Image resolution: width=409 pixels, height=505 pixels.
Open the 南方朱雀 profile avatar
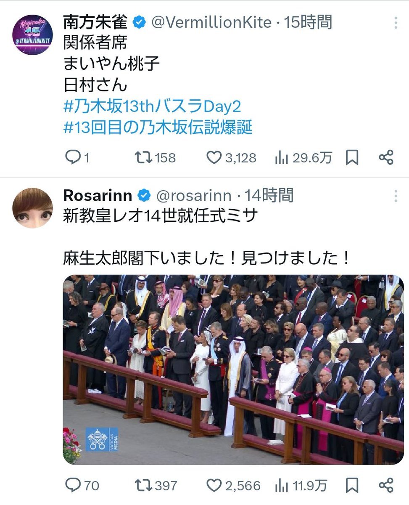[x=33, y=35]
